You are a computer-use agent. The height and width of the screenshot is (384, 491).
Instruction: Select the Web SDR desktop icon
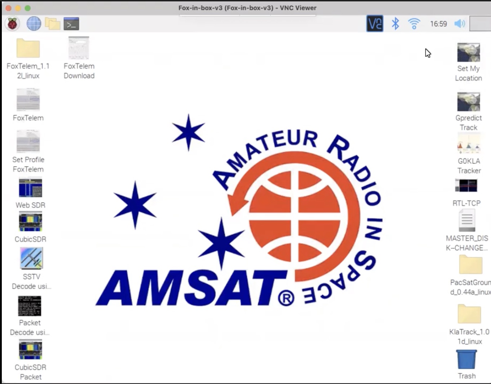tap(30, 188)
